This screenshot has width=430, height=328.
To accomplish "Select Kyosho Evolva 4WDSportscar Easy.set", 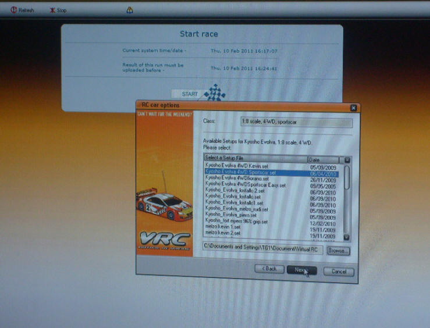I will (246, 186).
